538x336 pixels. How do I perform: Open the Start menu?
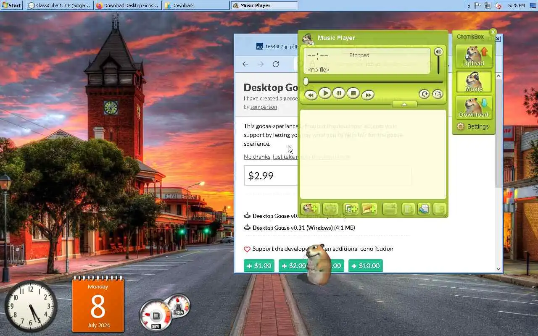point(12,5)
